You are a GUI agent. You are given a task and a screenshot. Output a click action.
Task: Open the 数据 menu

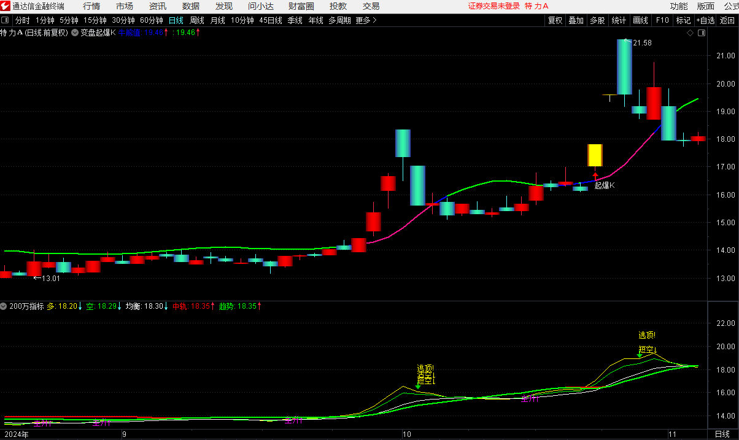click(191, 6)
